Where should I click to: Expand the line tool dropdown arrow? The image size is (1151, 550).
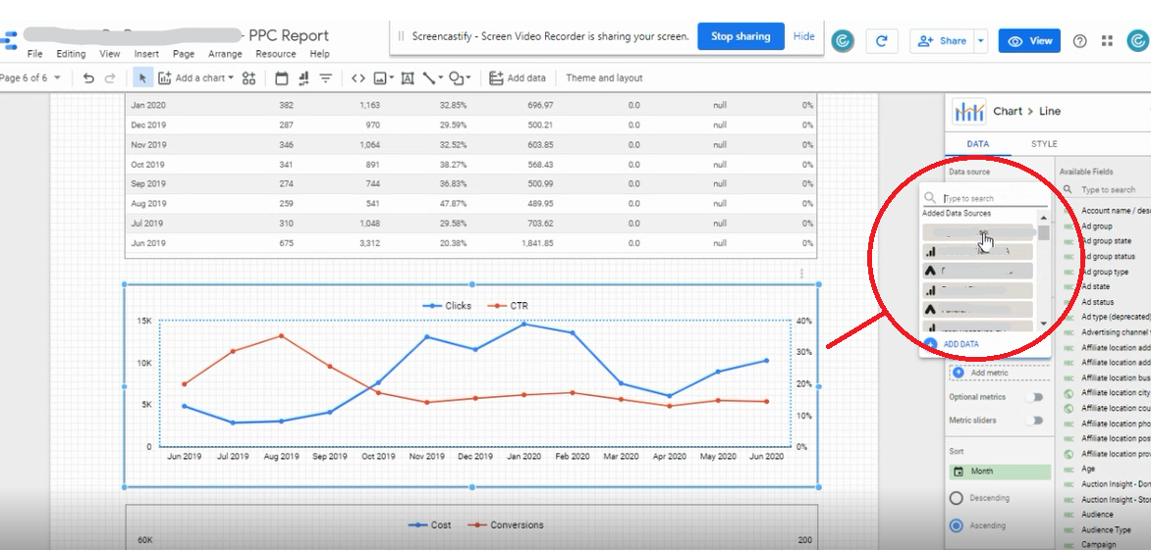(x=440, y=77)
